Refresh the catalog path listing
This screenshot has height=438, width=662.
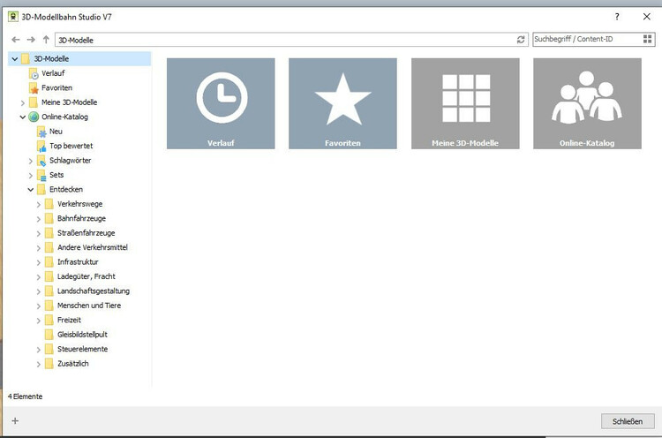[521, 40]
